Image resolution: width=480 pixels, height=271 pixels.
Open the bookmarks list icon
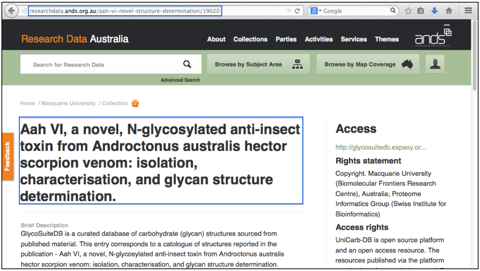[421, 11]
